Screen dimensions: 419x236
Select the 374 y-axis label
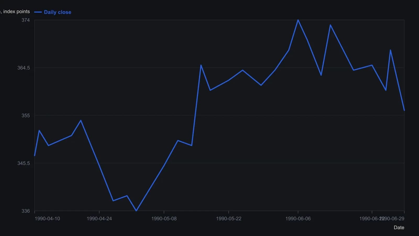coord(26,20)
